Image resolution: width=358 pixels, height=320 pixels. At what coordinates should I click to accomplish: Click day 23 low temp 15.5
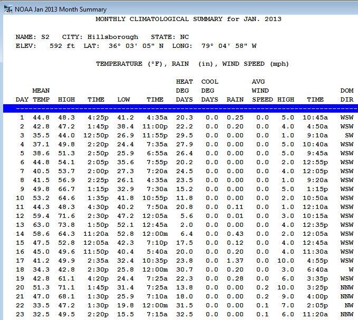(x=125, y=314)
